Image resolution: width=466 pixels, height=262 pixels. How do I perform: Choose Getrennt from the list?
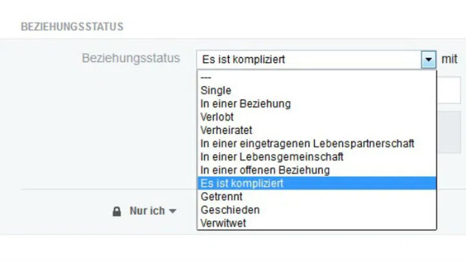(x=316, y=197)
